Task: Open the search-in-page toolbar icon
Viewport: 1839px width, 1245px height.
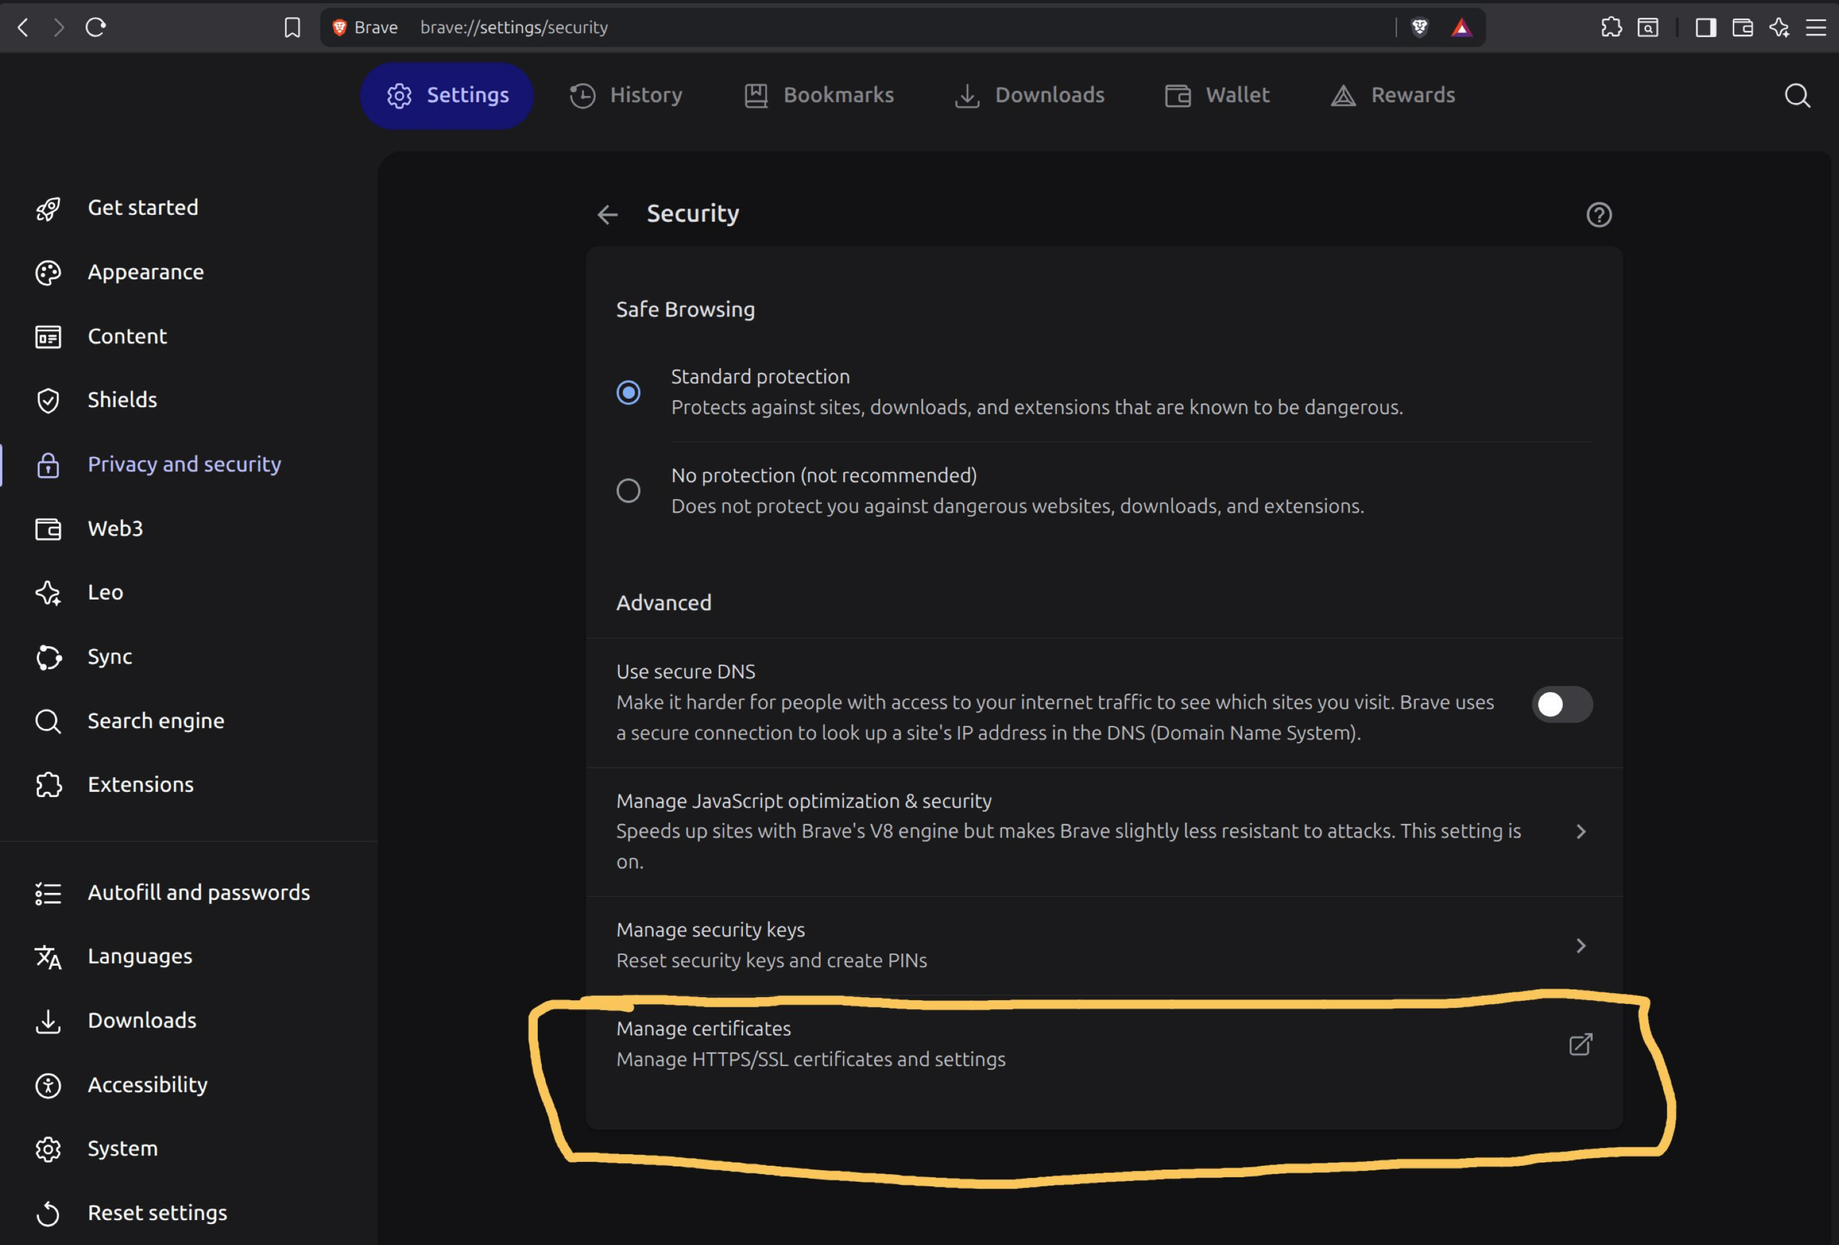Action: tap(1648, 27)
